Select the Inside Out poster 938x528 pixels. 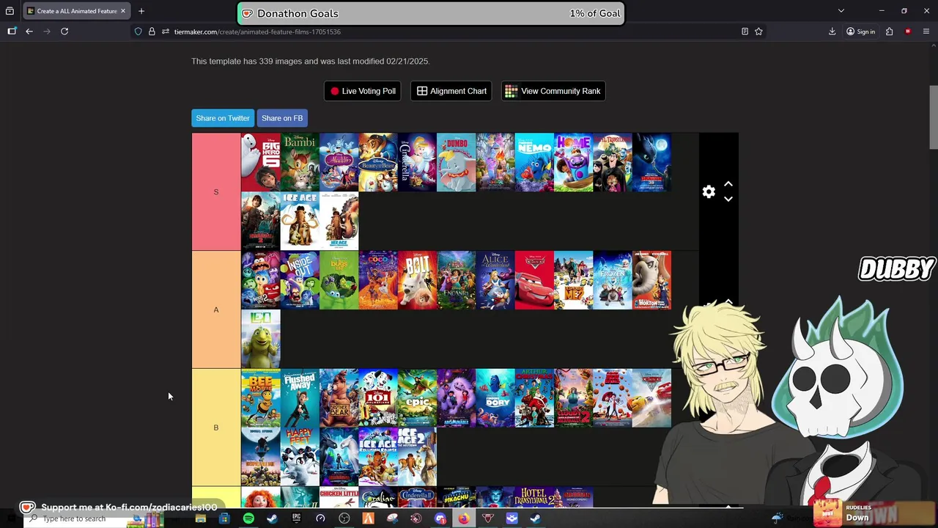(300, 280)
